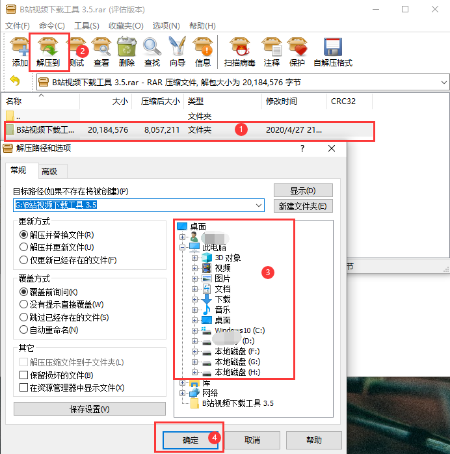Select the 下载 folder in the tree
The height and width of the screenshot is (454, 450).
(222, 299)
